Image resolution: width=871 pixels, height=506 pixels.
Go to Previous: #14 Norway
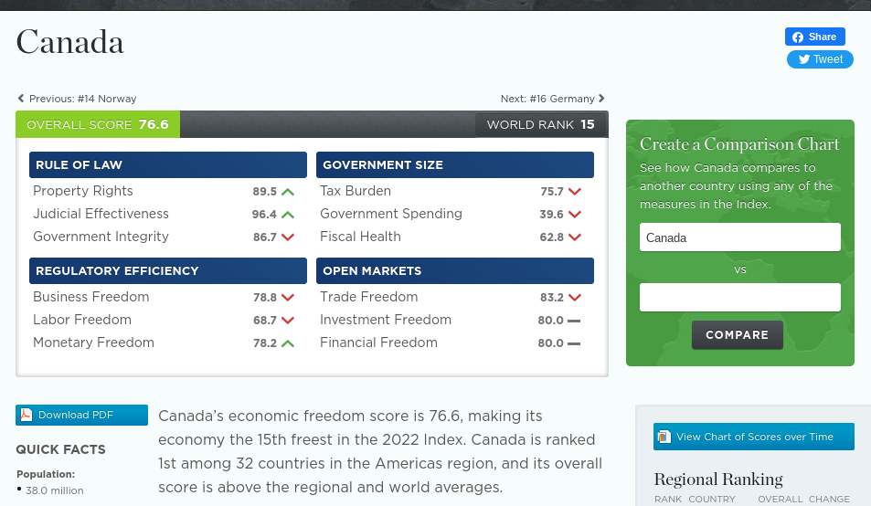(83, 99)
